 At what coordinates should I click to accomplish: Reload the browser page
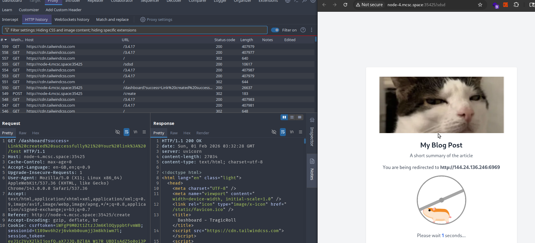coord(345,5)
